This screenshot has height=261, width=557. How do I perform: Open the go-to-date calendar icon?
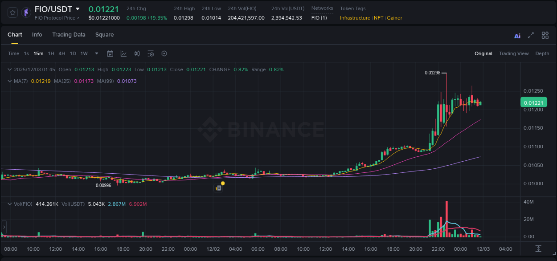click(x=110, y=53)
